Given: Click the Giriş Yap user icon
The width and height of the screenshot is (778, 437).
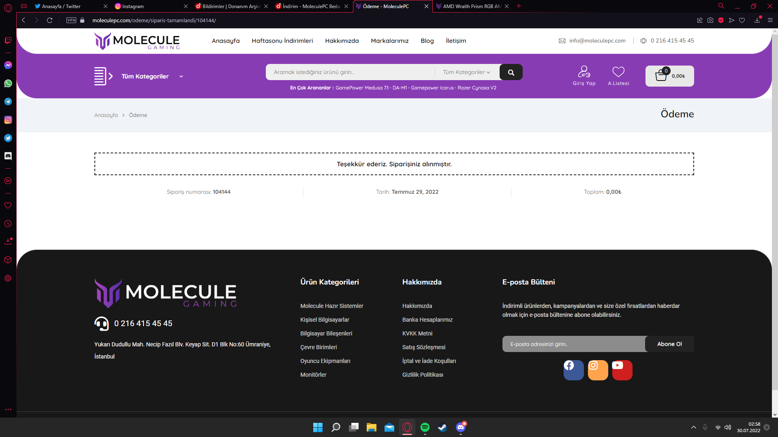Looking at the screenshot, I should 584,72.
